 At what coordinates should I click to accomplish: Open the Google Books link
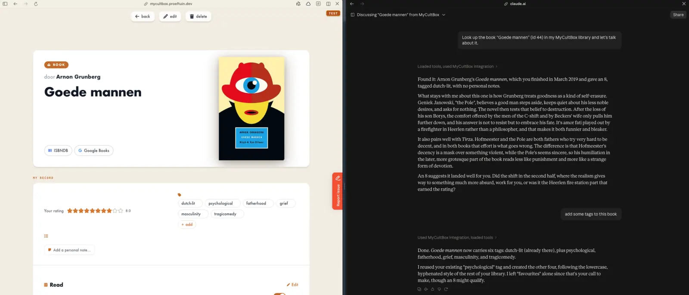click(94, 151)
